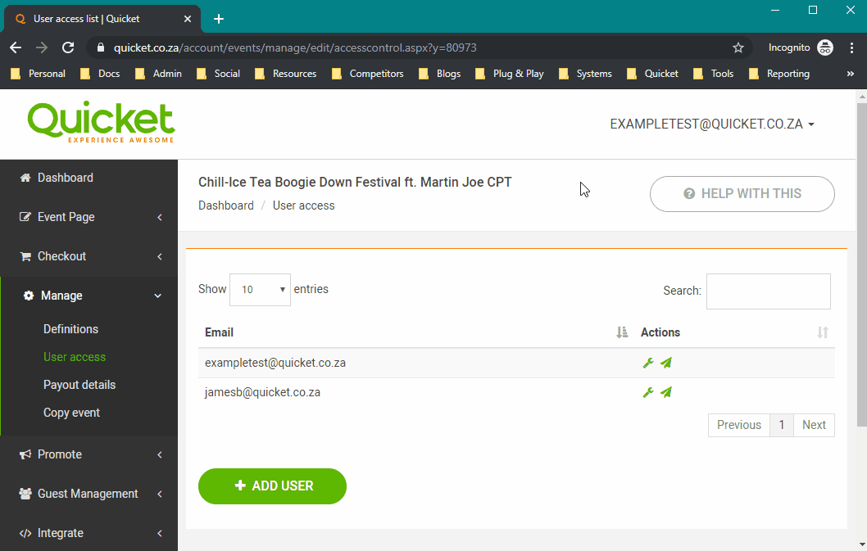Expand the Guest Management sidebar menu
867x551 pixels.
pos(89,494)
